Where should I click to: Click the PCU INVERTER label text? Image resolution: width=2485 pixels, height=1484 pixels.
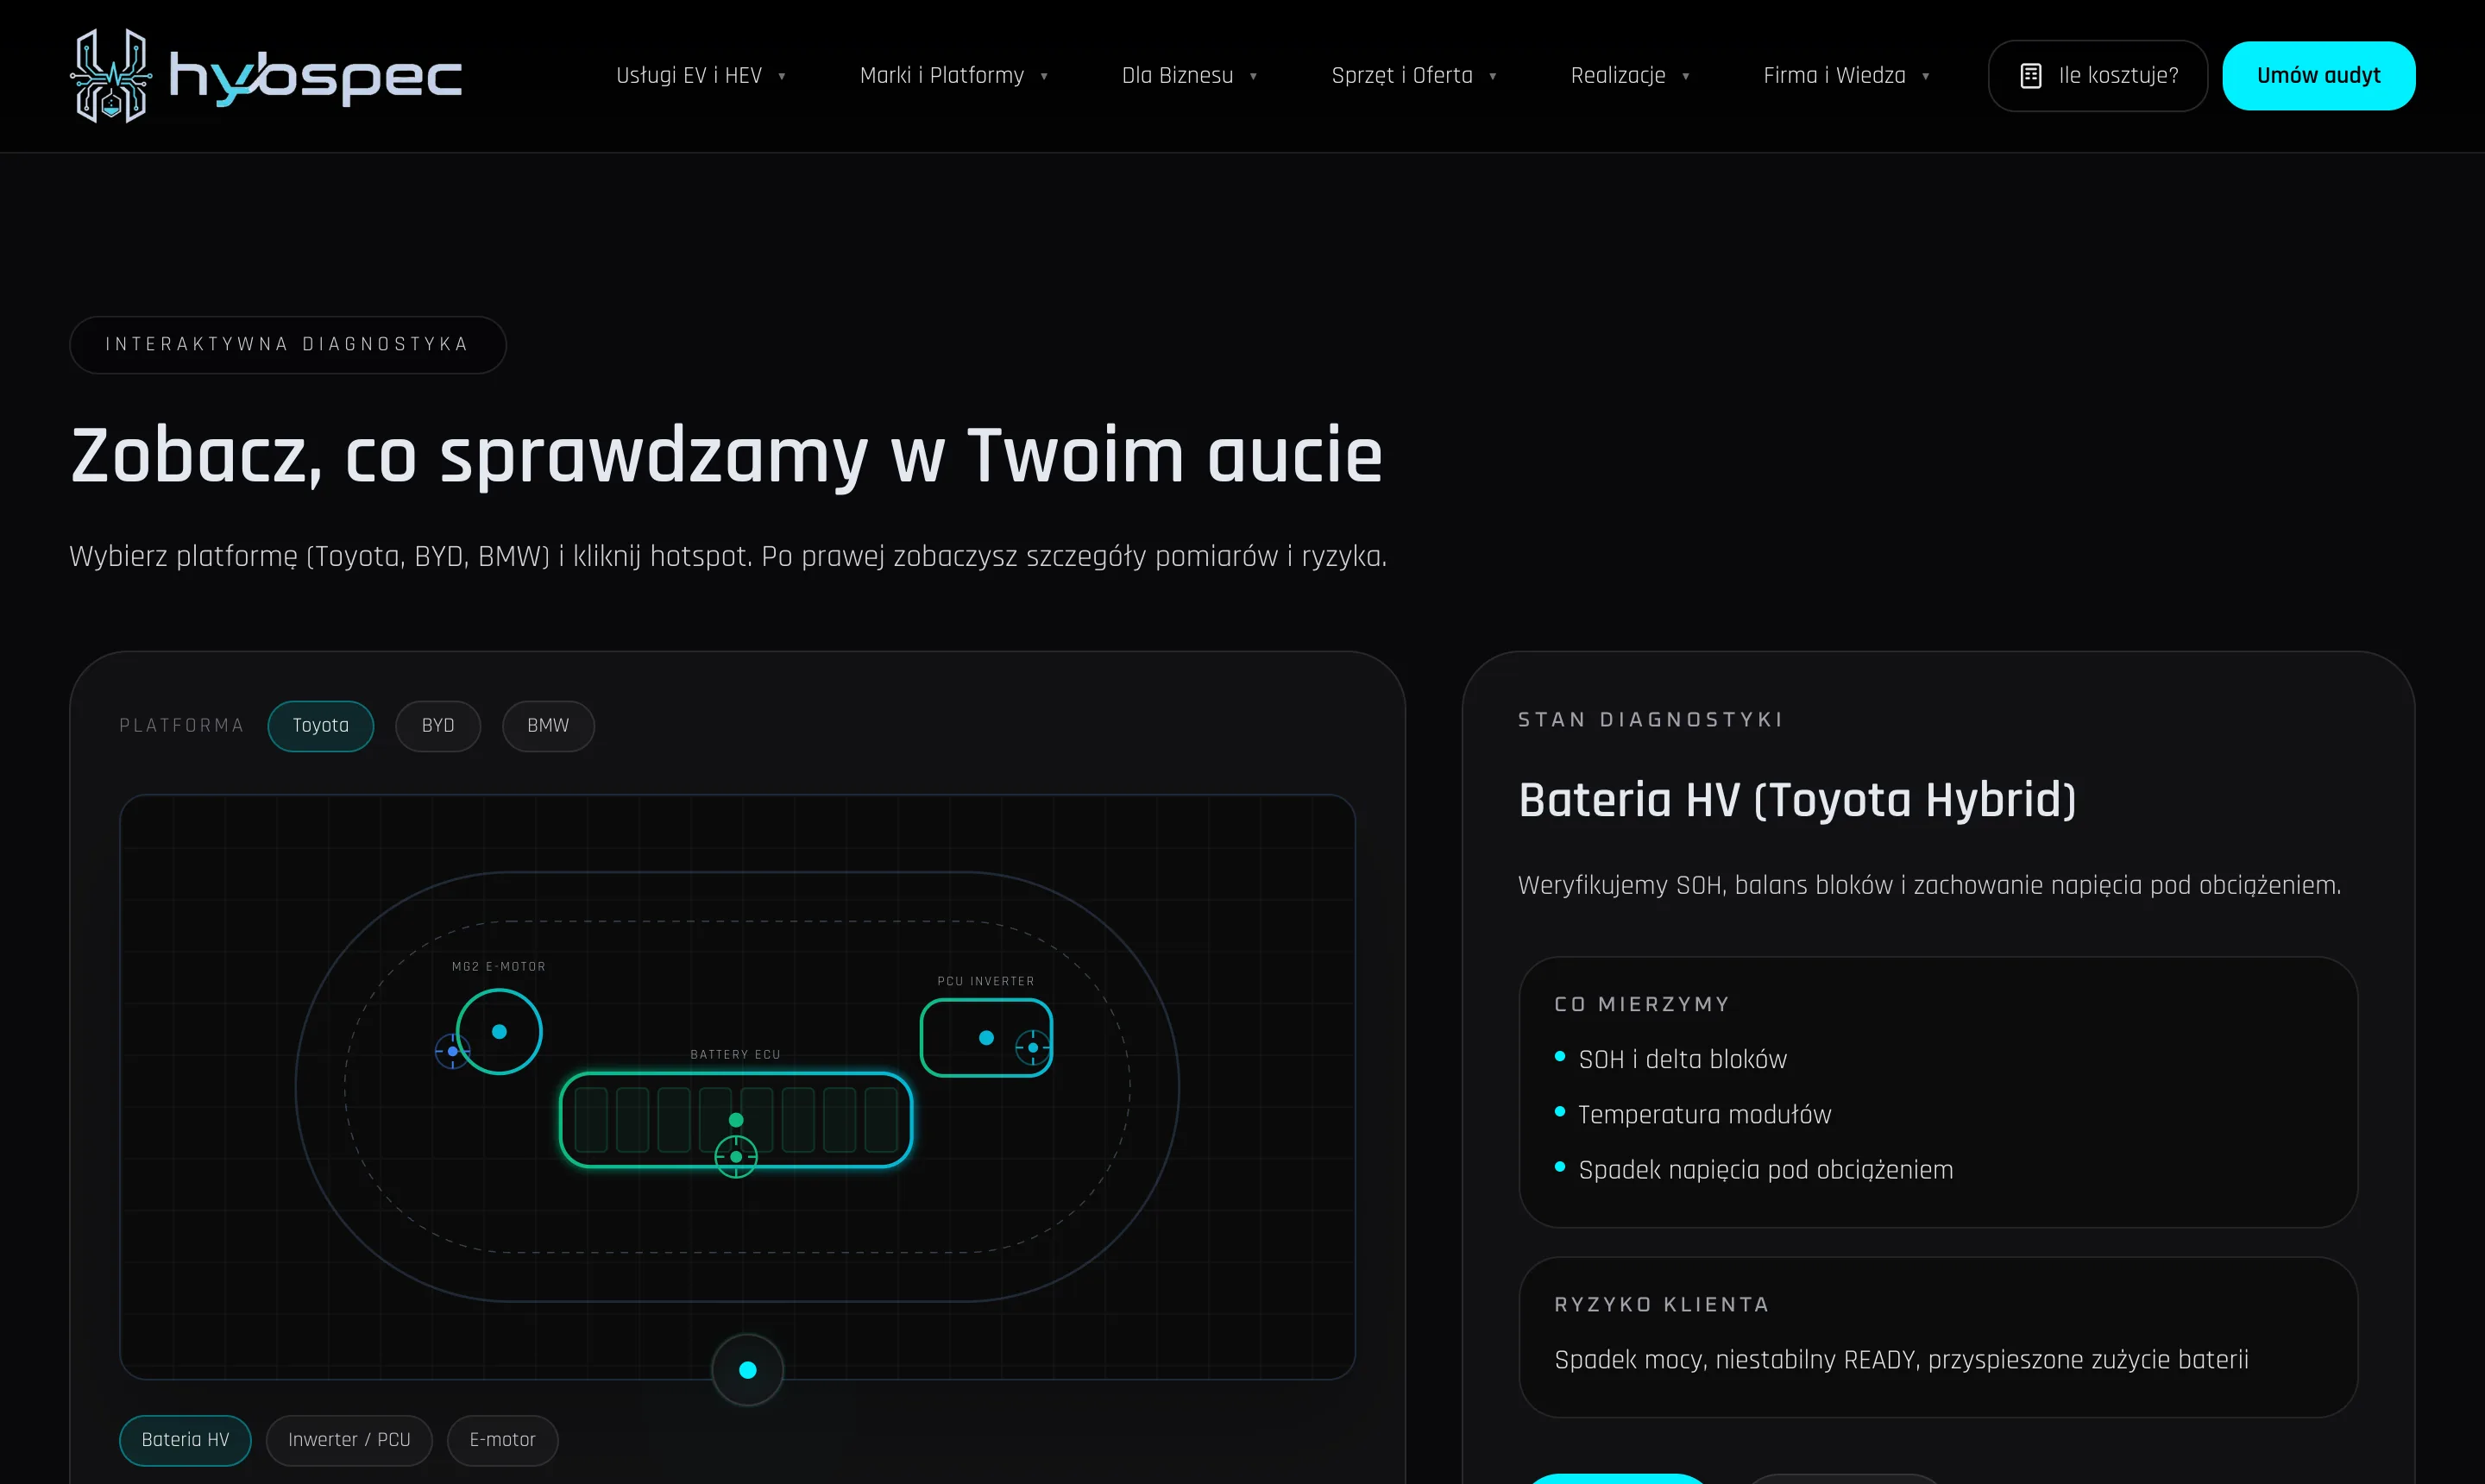pos(986,981)
